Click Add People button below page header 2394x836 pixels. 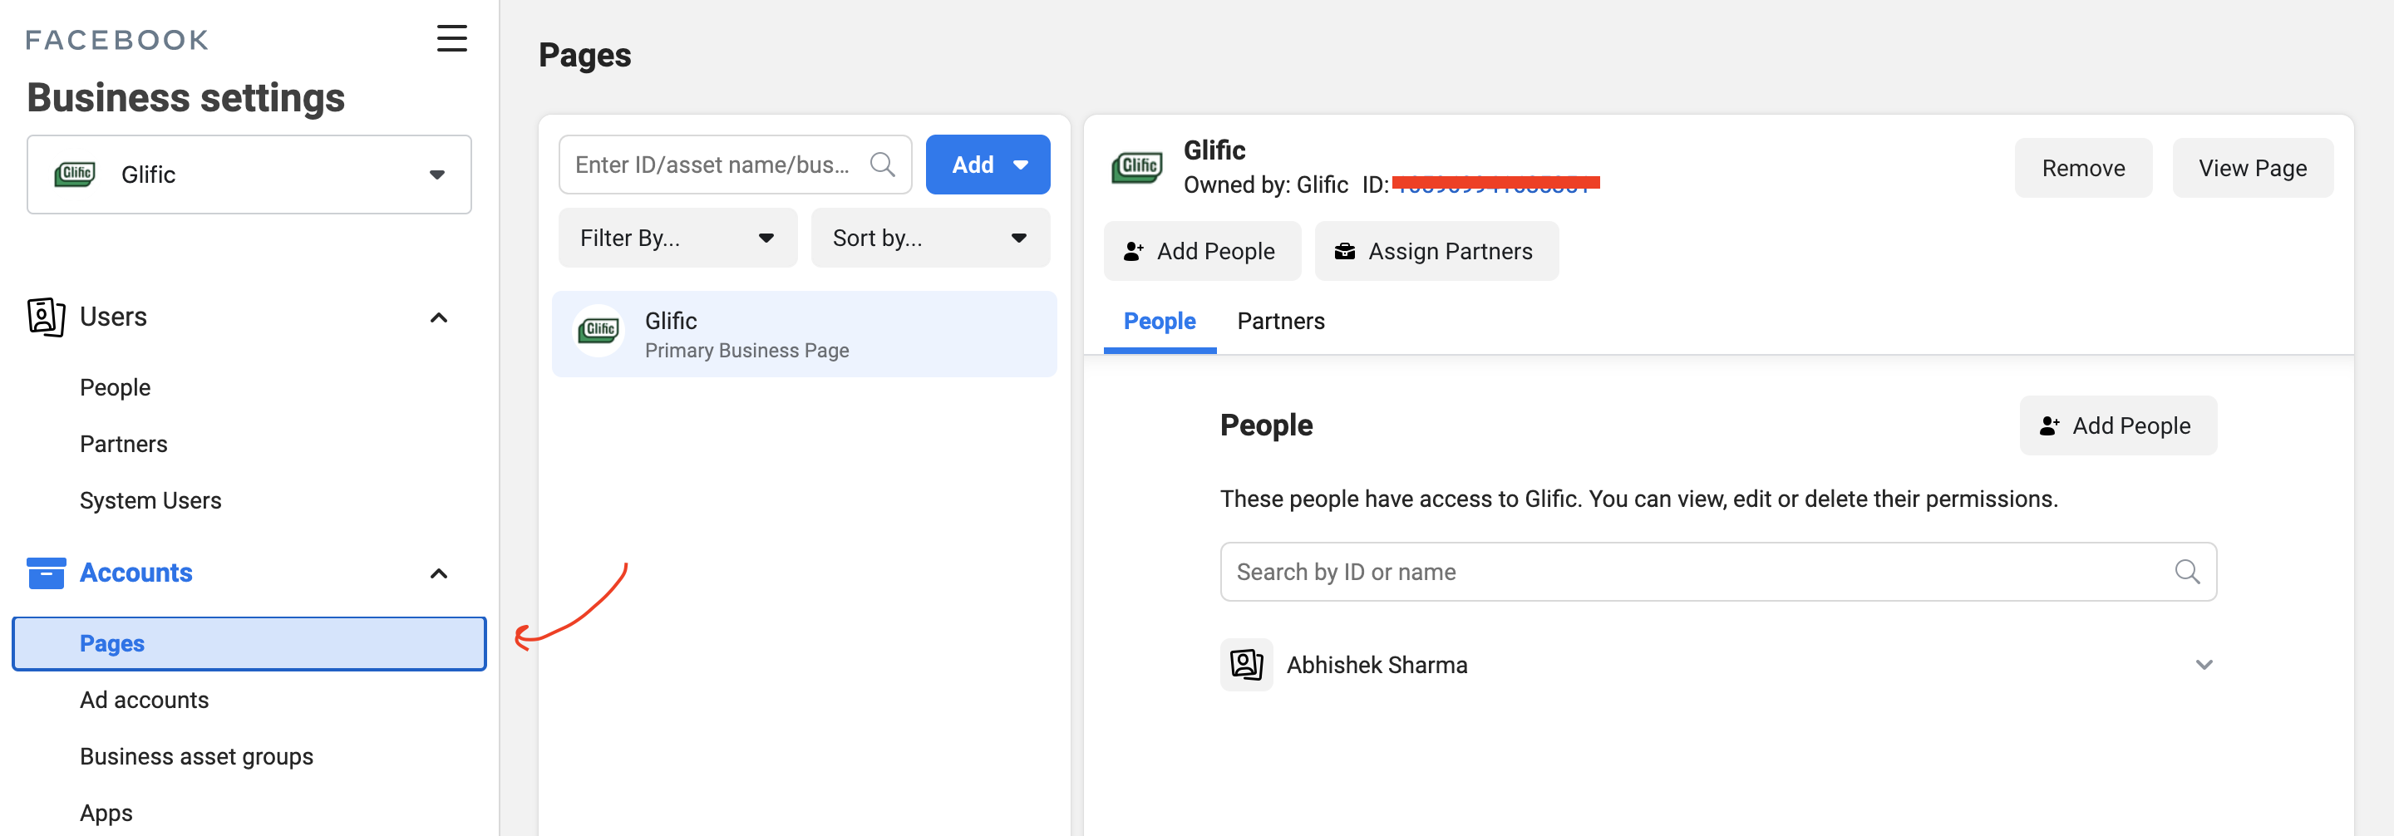click(1202, 251)
